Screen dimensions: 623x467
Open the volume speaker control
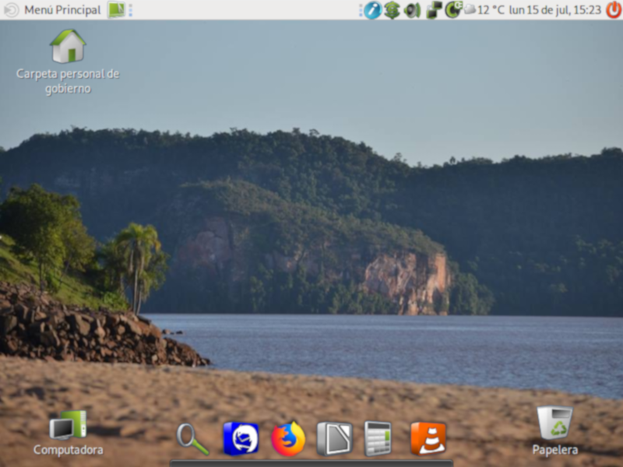(412, 10)
